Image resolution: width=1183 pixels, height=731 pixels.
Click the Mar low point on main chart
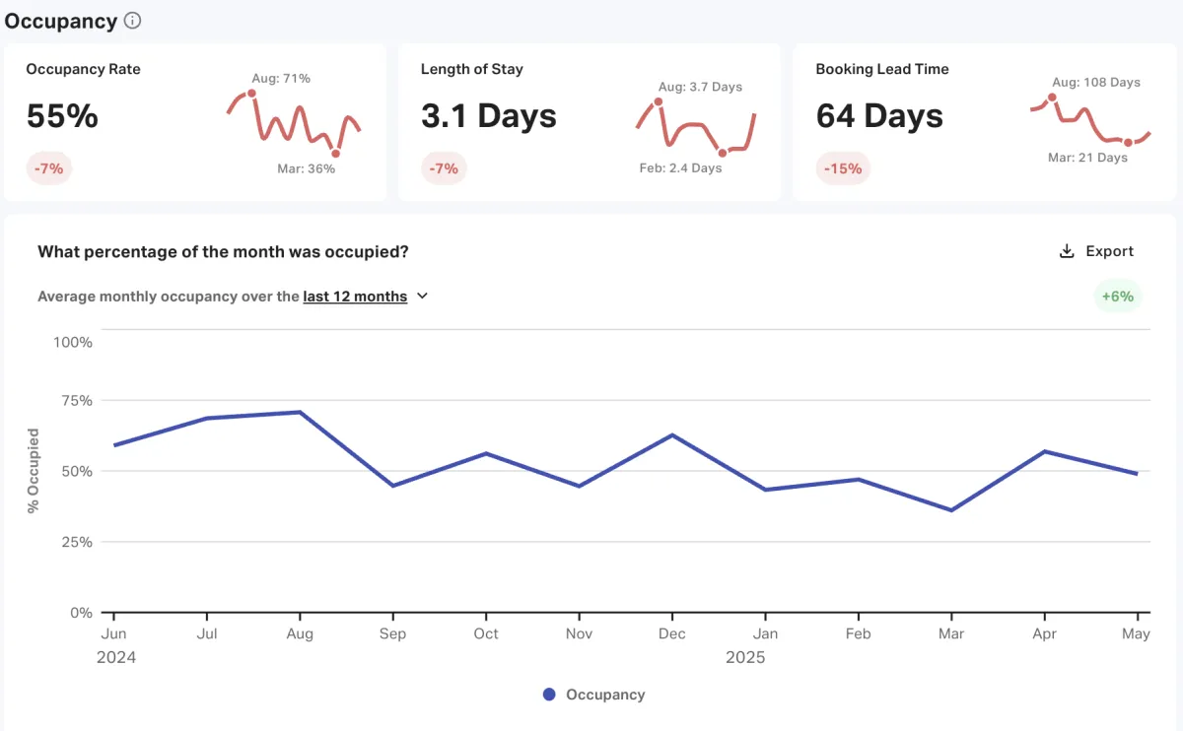[x=951, y=510]
